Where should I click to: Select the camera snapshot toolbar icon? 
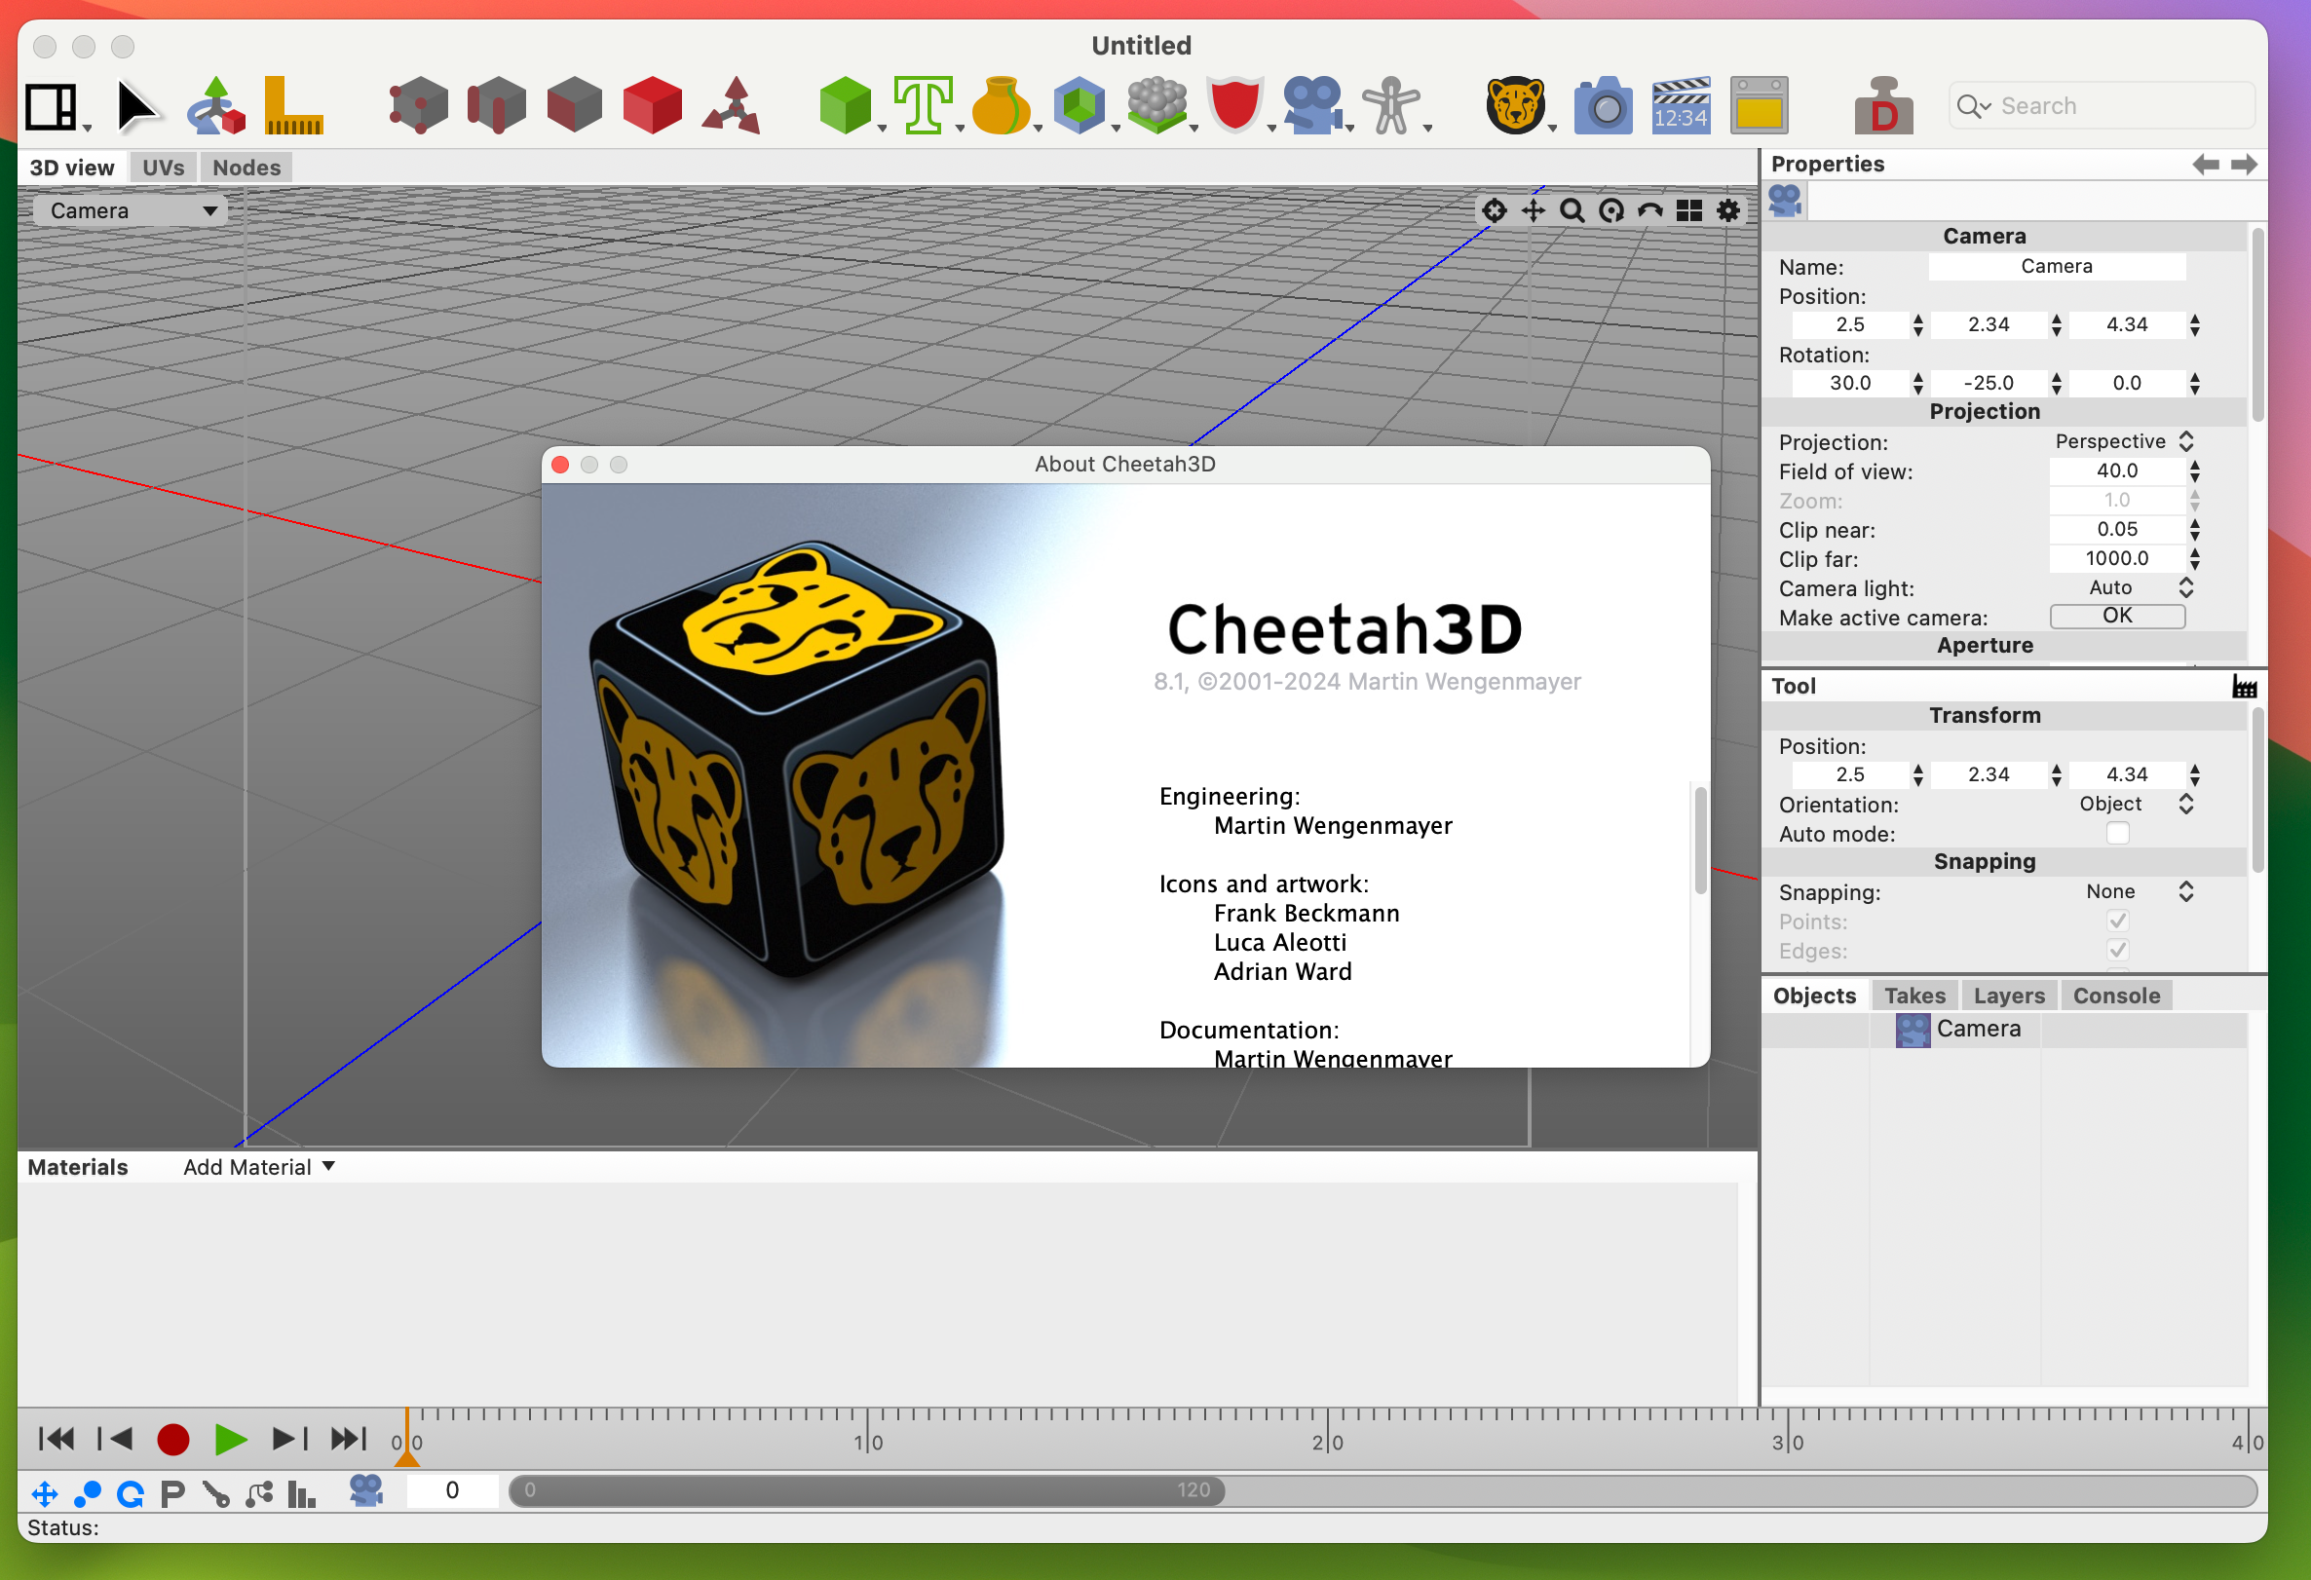point(1603,104)
